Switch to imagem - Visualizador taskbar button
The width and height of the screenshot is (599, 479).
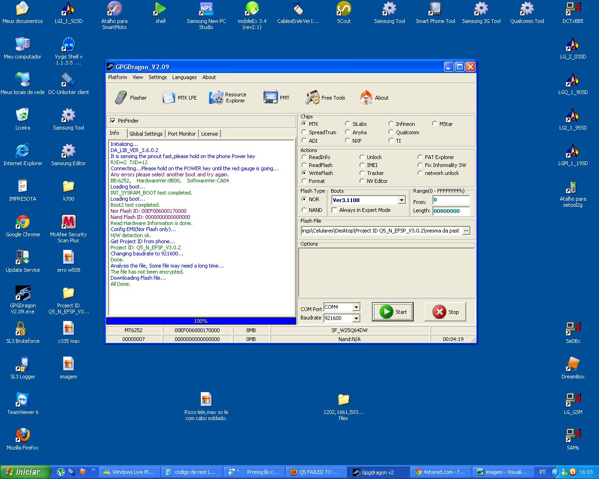coord(502,472)
